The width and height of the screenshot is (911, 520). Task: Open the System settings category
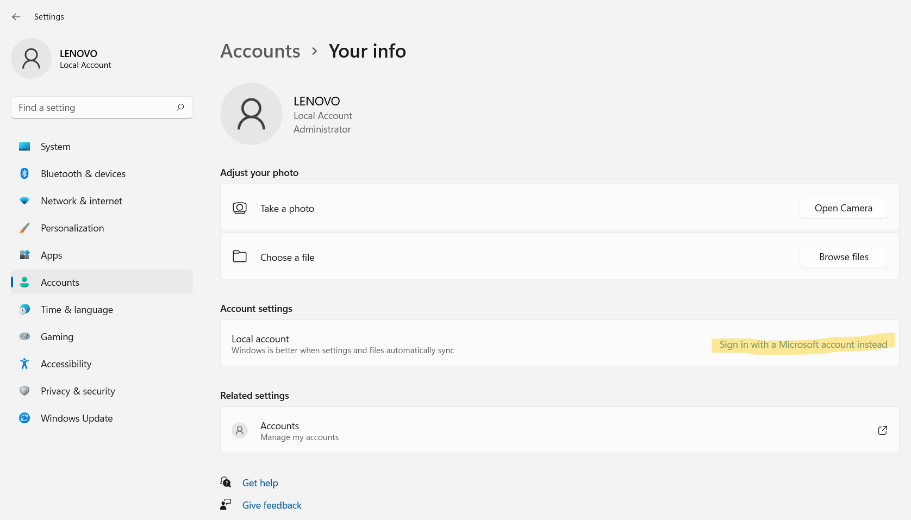point(55,147)
